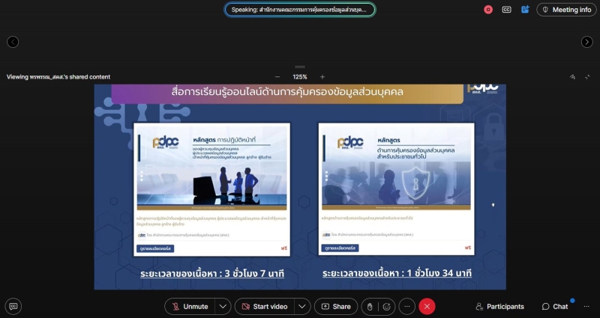
Task: Open the Chat panel
Action: pos(555,306)
